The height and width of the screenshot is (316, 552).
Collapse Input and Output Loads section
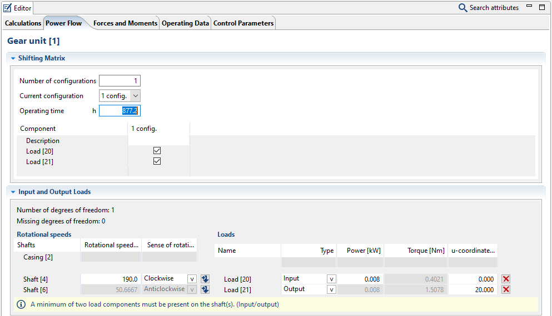click(13, 192)
